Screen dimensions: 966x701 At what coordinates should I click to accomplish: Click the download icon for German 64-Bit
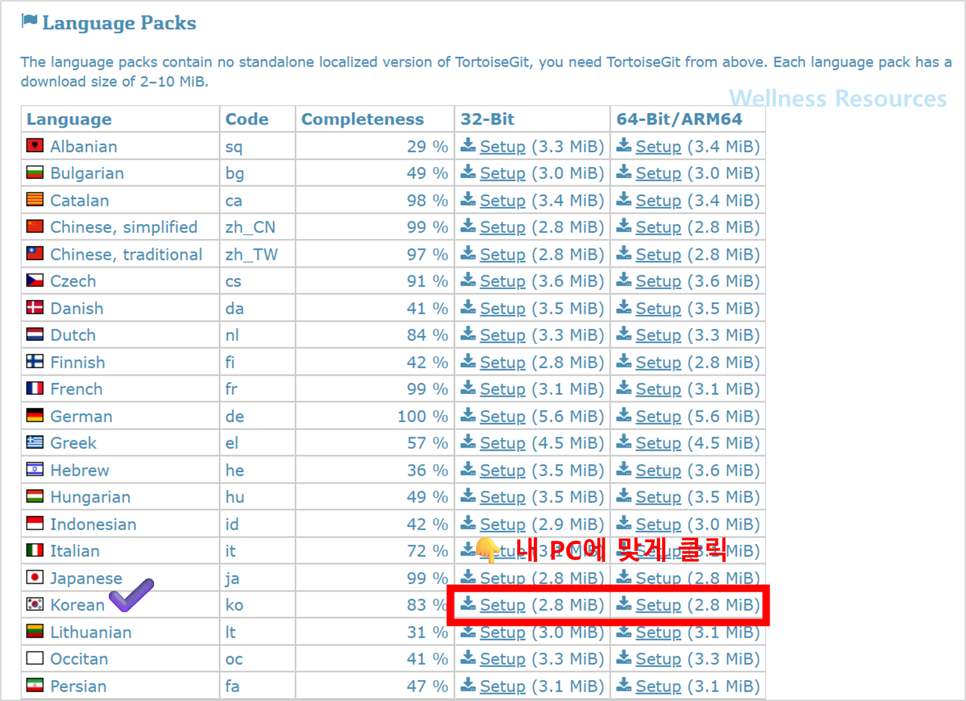pos(624,415)
